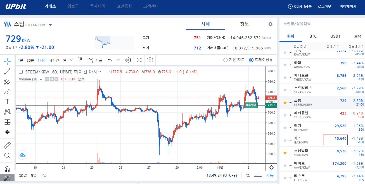Toggle the 자동 auto scale option
365x184 pixels.
[270, 175]
